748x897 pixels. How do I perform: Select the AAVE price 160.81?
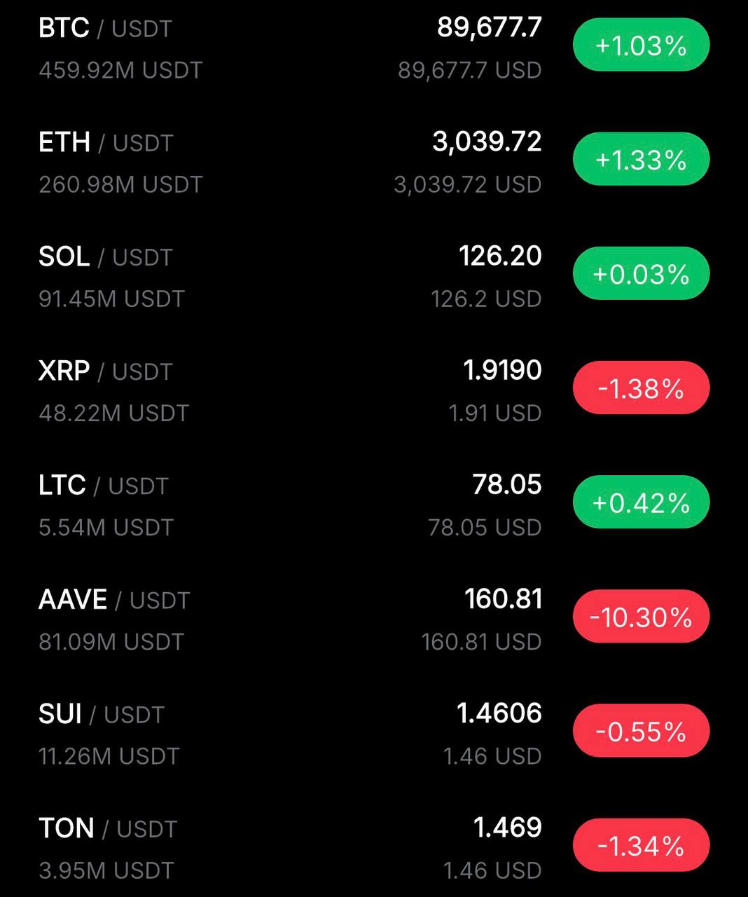point(503,599)
